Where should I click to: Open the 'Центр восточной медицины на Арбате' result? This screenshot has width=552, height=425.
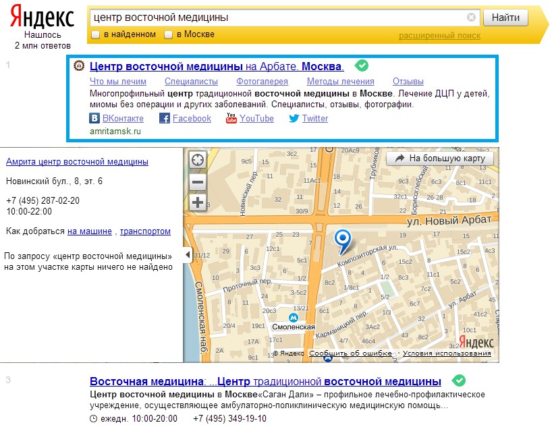(217, 66)
